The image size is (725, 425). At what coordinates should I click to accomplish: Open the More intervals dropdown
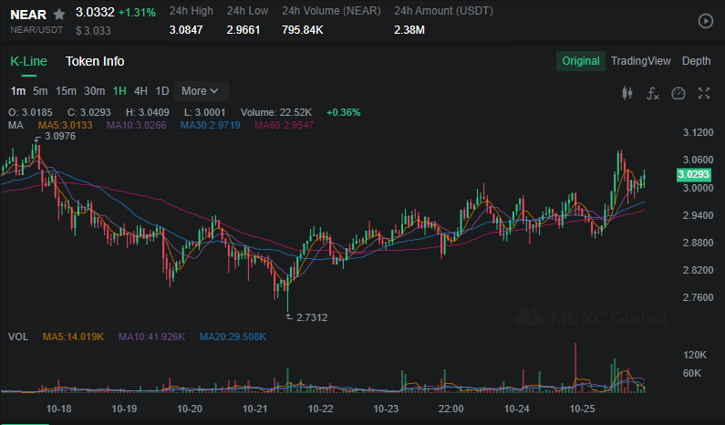[202, 91]
